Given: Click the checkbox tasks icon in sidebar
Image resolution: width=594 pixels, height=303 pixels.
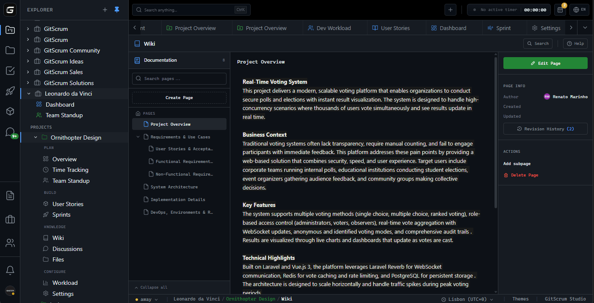Looking at the screenshot, I should pyautogui.click(x=10, y=71).
